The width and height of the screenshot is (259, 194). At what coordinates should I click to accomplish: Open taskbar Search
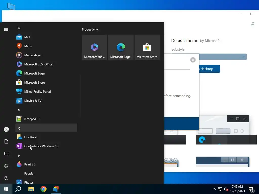[x=18, y=189]
